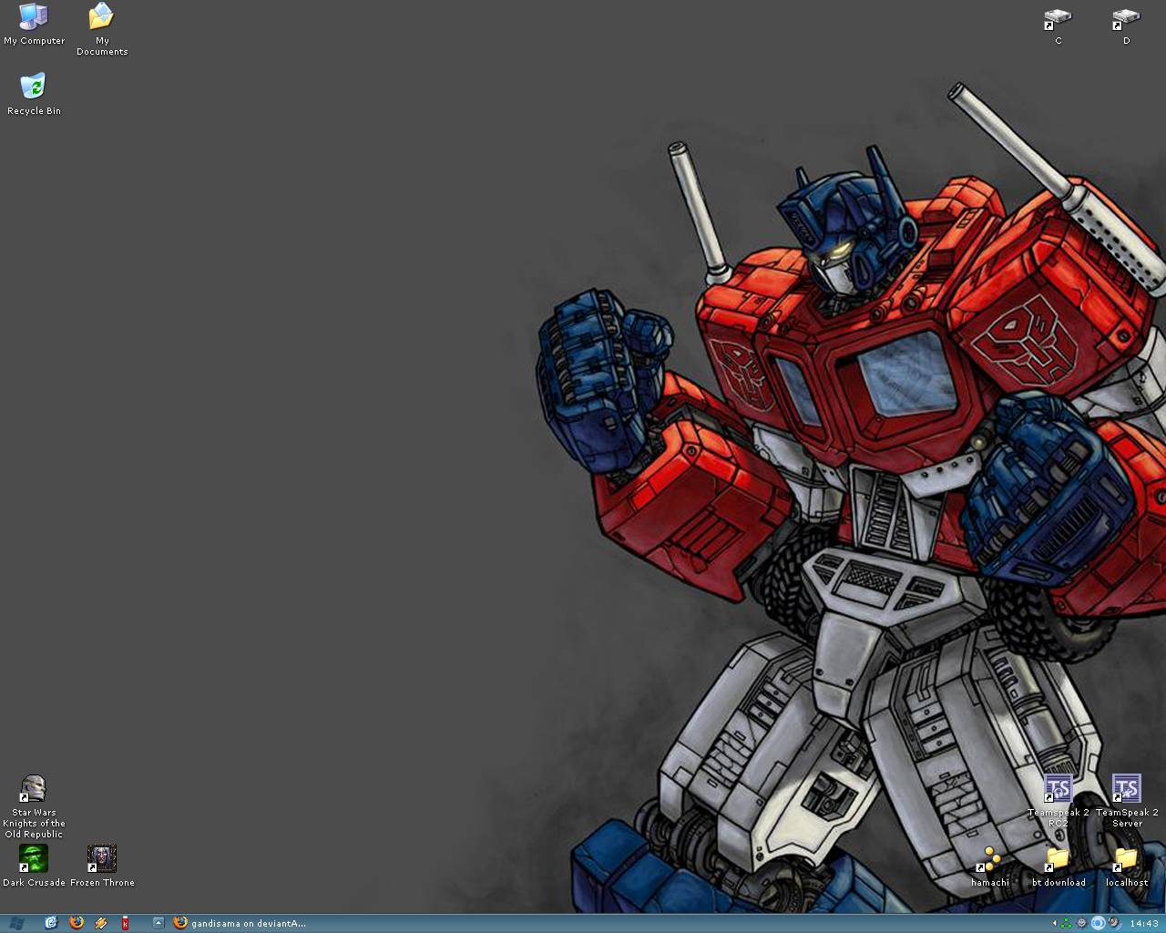Click the smiley face tray icon
1166x933 pixels.
pos(1081,923)
